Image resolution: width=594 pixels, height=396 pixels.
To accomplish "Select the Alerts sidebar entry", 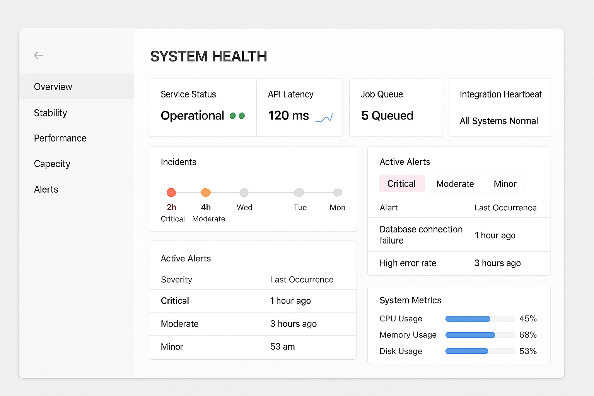I will coord(46,189).
